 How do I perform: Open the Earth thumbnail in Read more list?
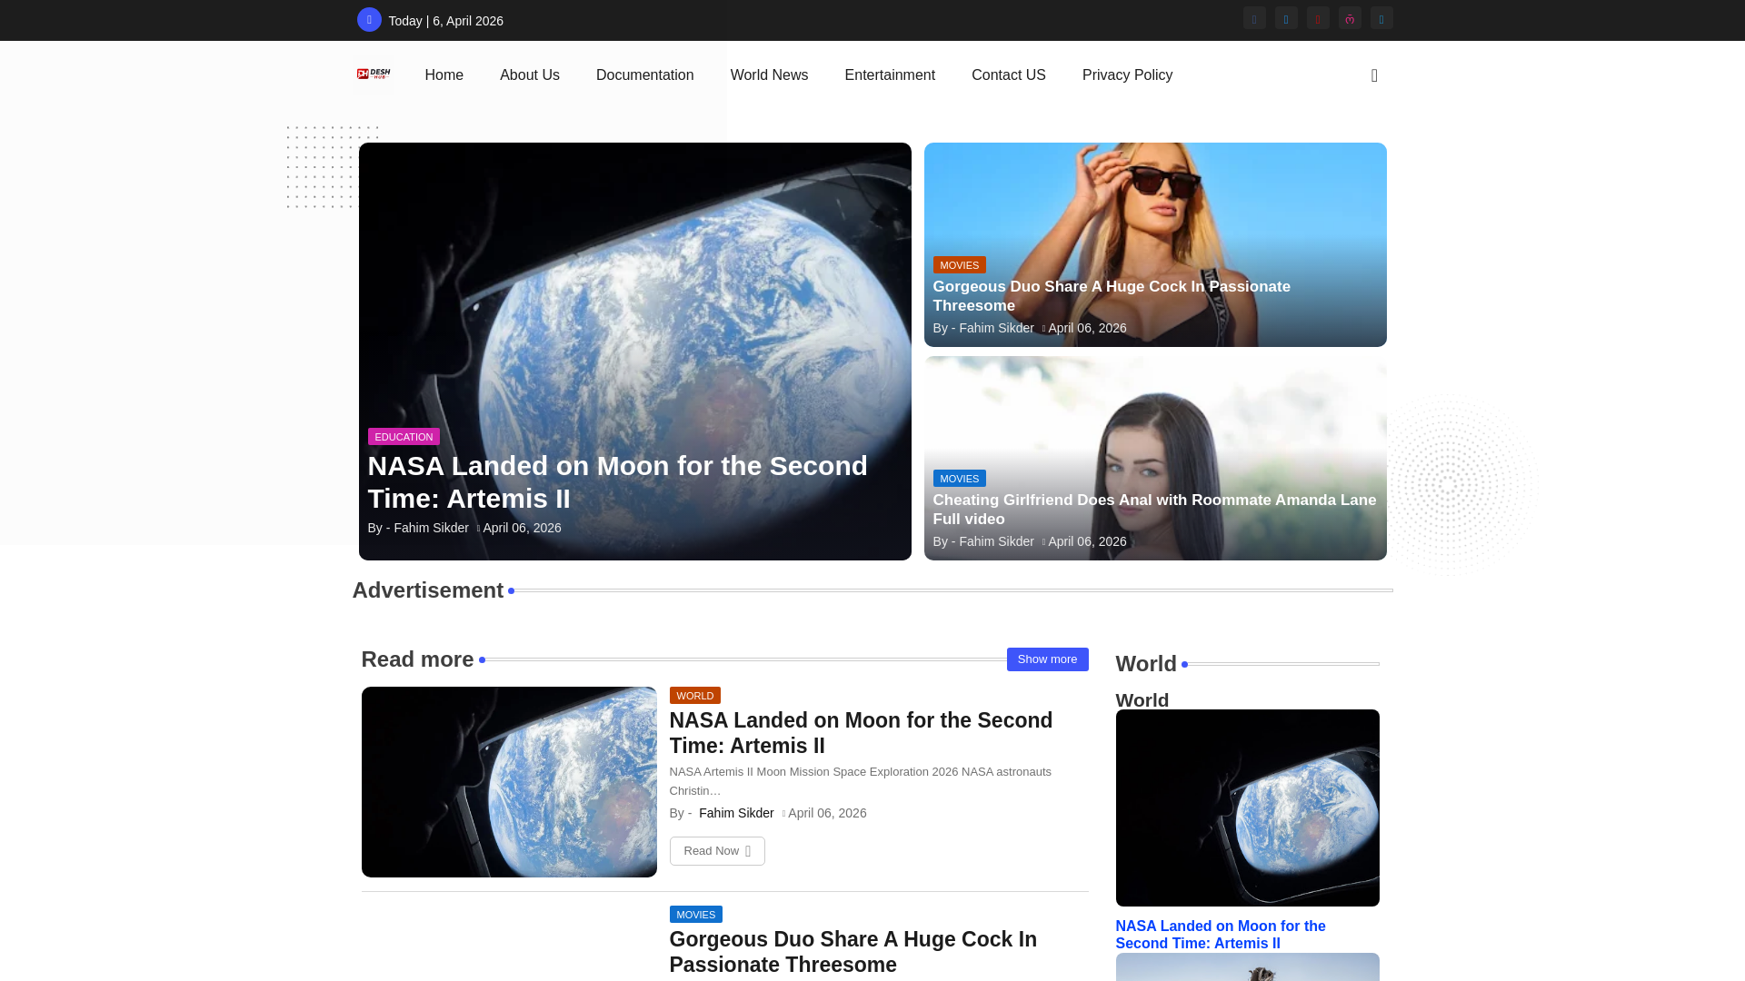pyautogui.click(x=509, y=782)
